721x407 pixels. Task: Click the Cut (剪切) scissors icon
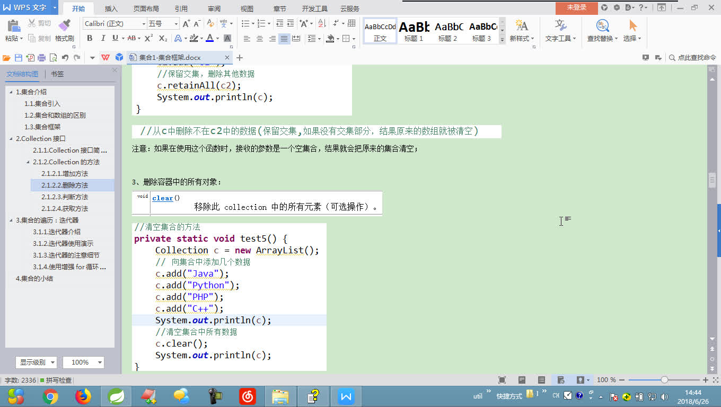(31, 23)
